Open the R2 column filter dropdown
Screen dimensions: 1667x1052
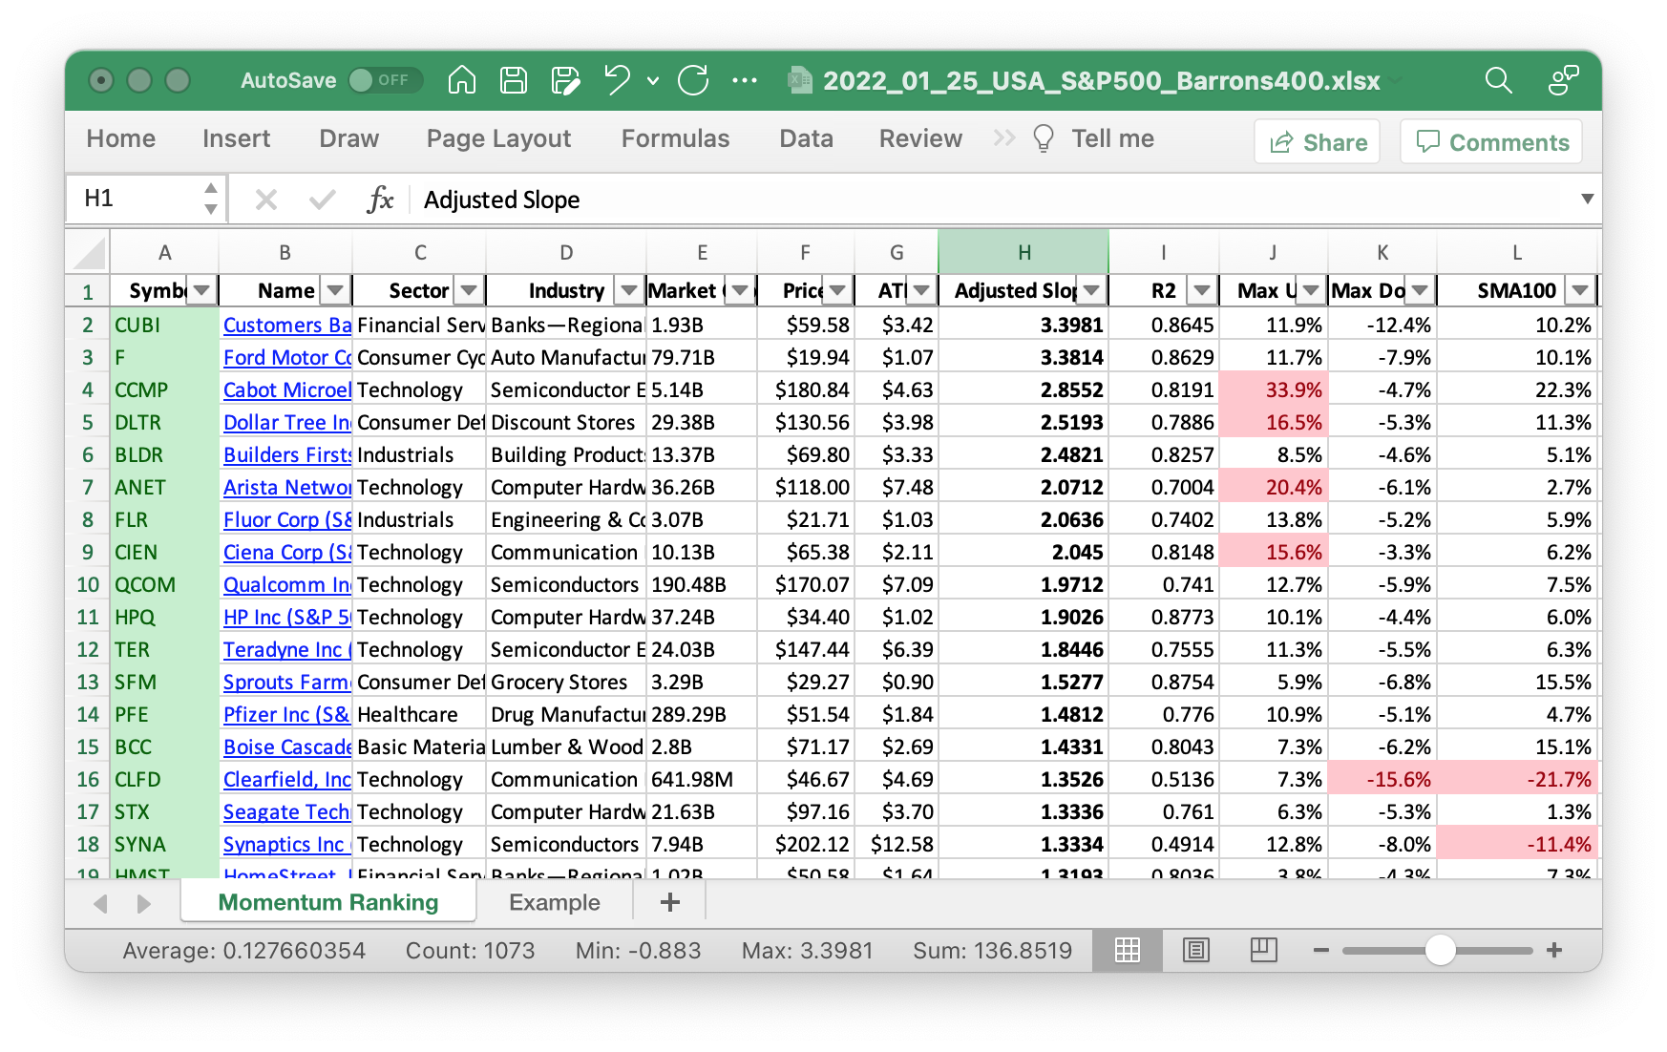point(1202,290)
